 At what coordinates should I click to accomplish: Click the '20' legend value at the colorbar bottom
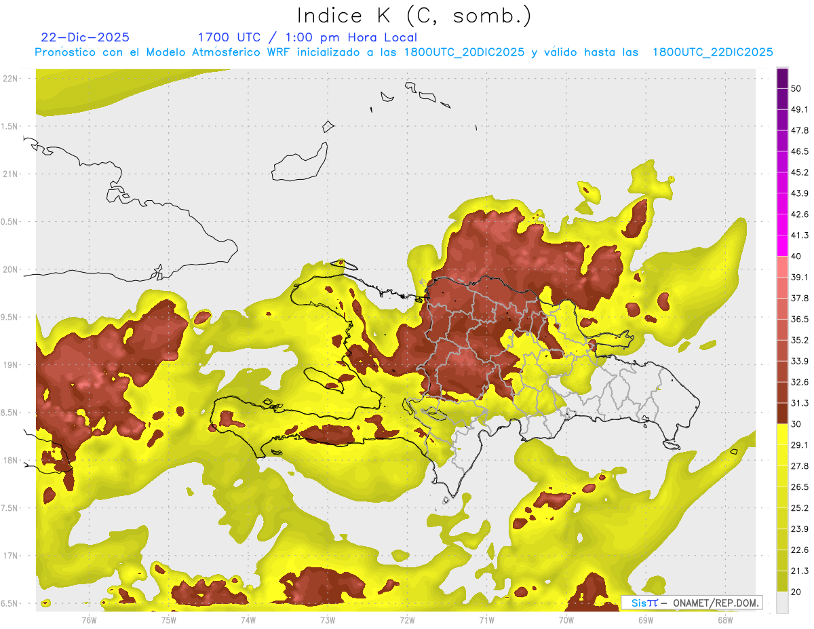click(x=796, y=592)
